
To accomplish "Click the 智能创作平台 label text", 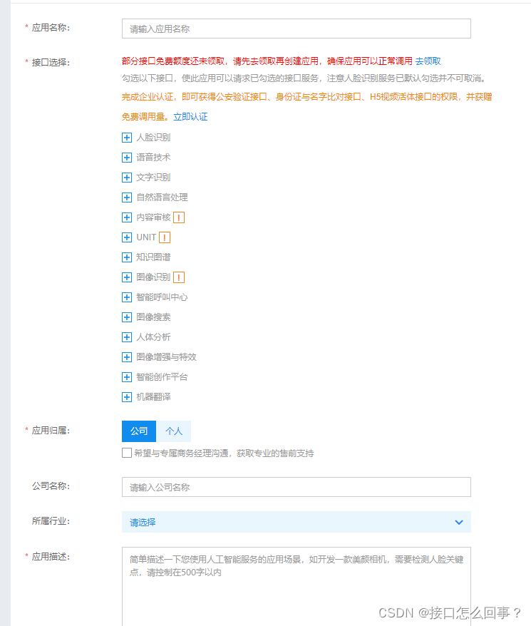I will click(162, 377).
